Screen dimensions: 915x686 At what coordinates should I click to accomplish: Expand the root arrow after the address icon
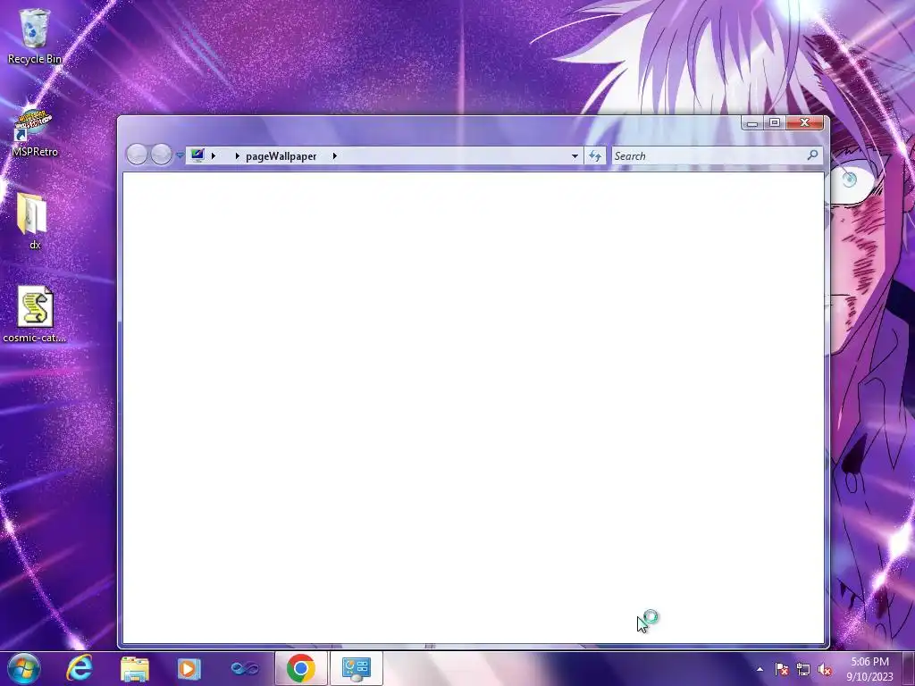click(x=214, y=155)
